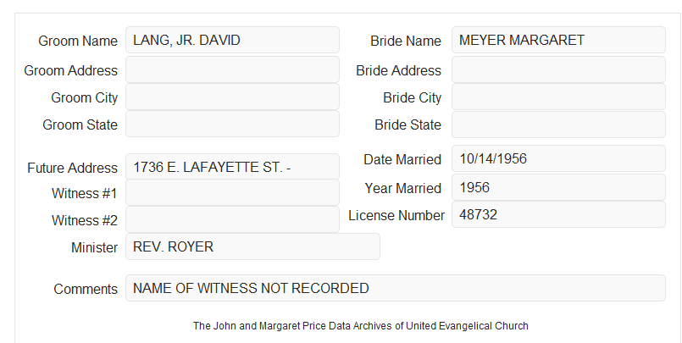This screenshot has width=682, height=343.
Task: Click the Price Data Archives footer text
Action: pos(361,325)
